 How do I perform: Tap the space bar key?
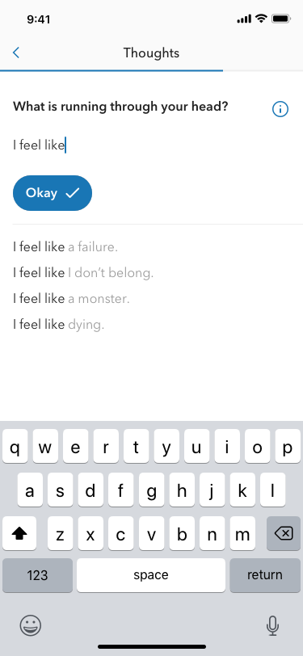[x=151, y=575]
